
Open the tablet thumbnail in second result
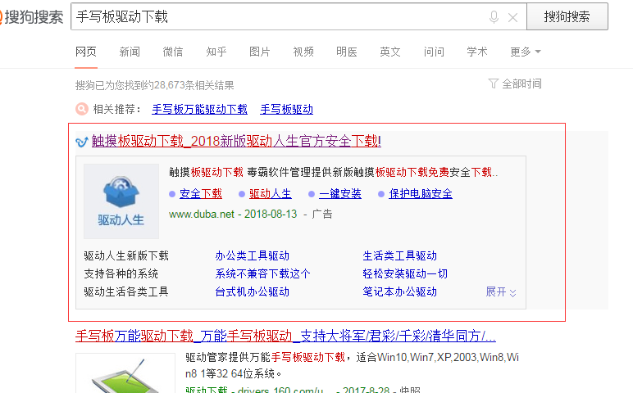125,373
